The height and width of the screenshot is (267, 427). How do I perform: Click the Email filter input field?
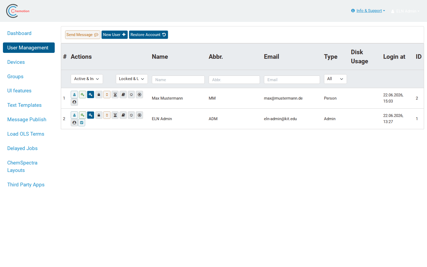point(292,80)
